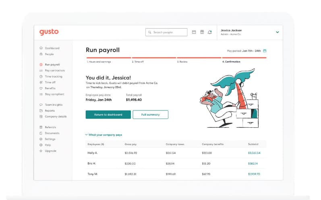
Task: Click the Company details icon
Action: tap(41, 116)
